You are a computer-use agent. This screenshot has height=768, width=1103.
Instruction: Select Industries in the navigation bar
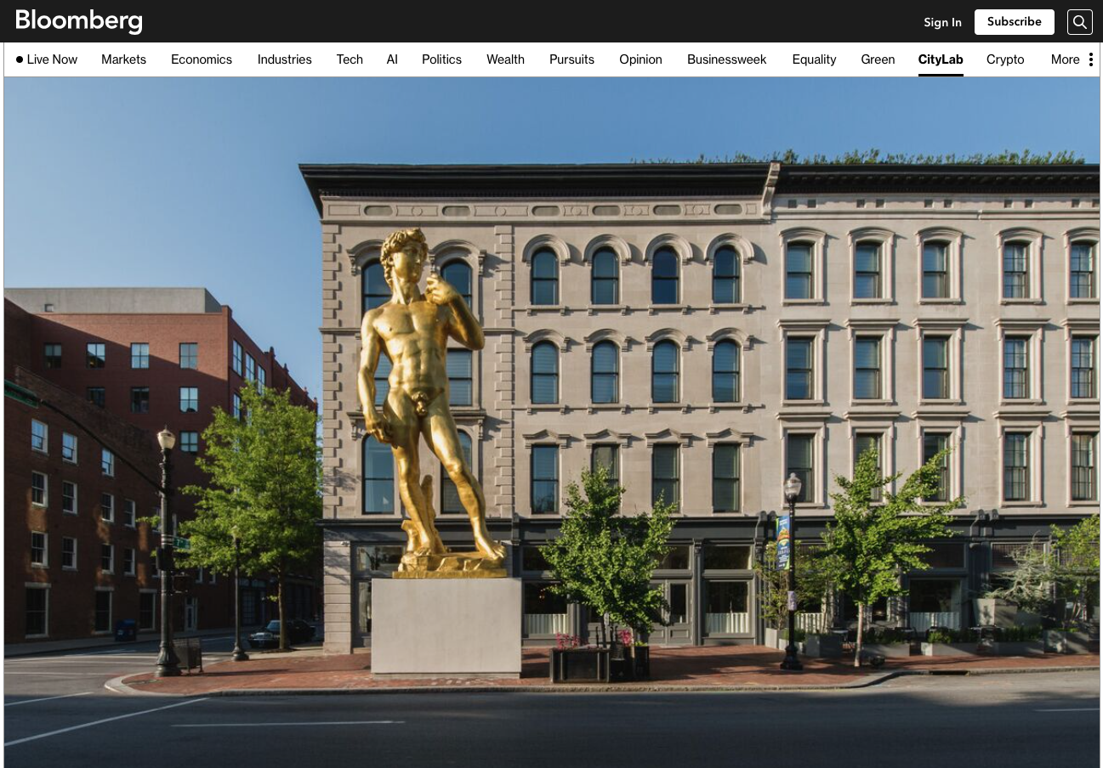tap(285, 59)
